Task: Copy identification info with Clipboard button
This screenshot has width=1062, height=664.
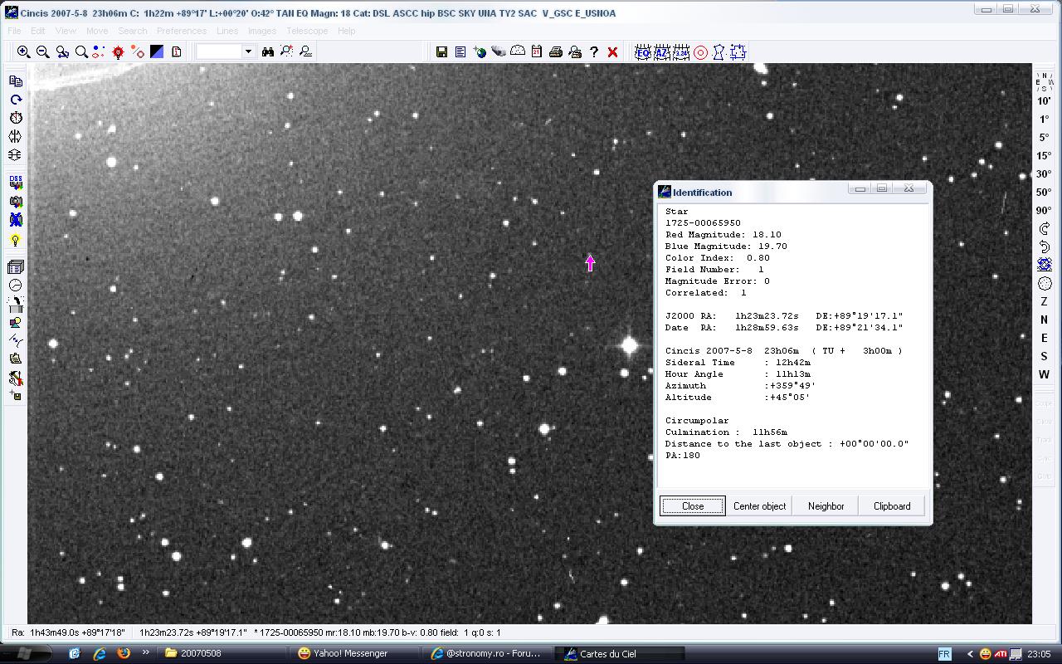Action: pos(892,506)
